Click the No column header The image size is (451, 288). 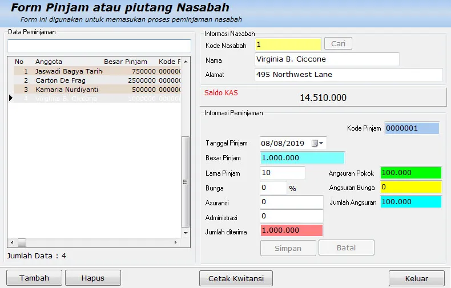point(19,62)
